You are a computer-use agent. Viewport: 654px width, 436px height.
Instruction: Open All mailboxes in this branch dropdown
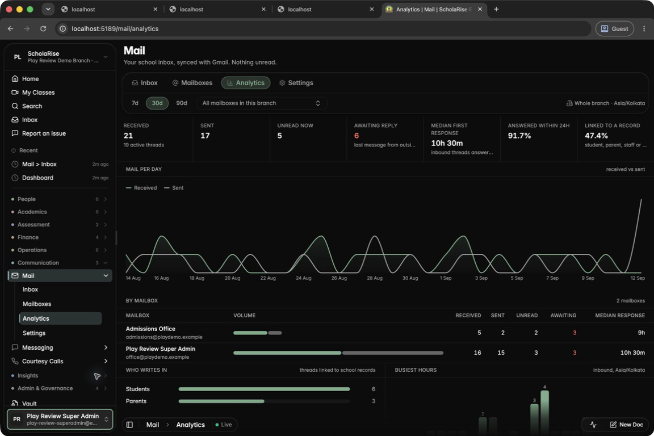tap(262, 103)
